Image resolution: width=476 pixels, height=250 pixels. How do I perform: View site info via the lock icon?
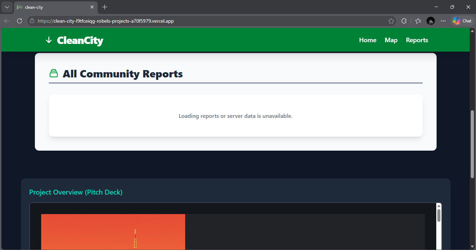(32, 21)
